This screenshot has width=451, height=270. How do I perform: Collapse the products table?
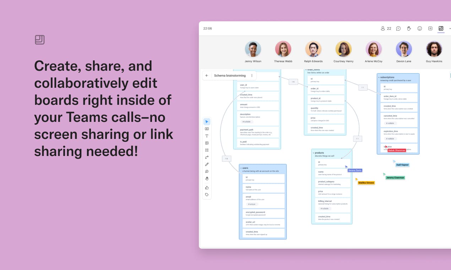point(313,153)
